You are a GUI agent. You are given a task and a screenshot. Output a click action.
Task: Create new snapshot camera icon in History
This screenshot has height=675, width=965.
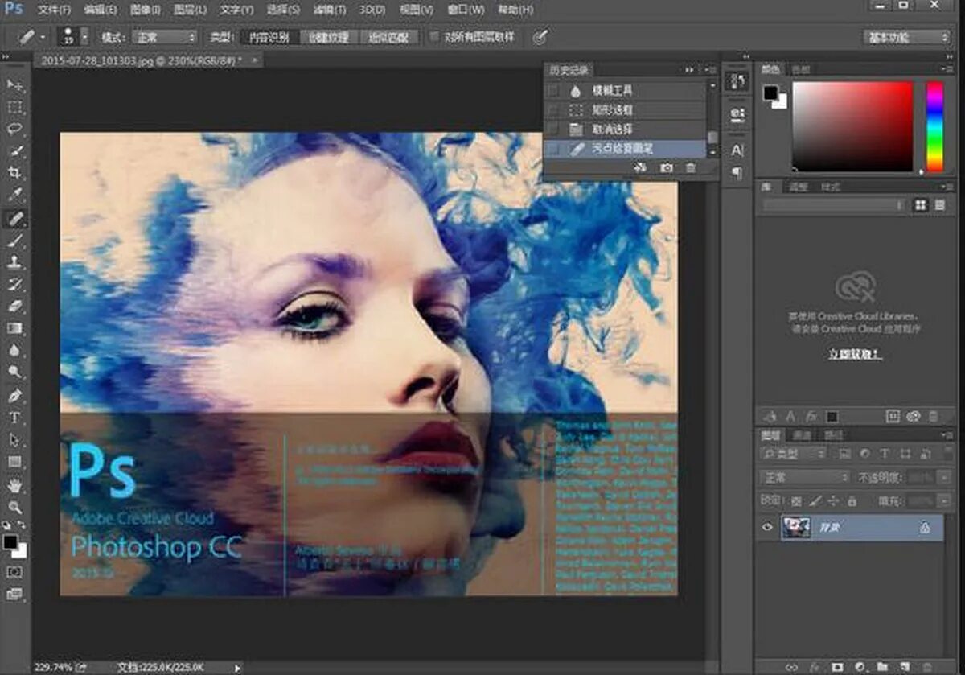tap(666, 167)
